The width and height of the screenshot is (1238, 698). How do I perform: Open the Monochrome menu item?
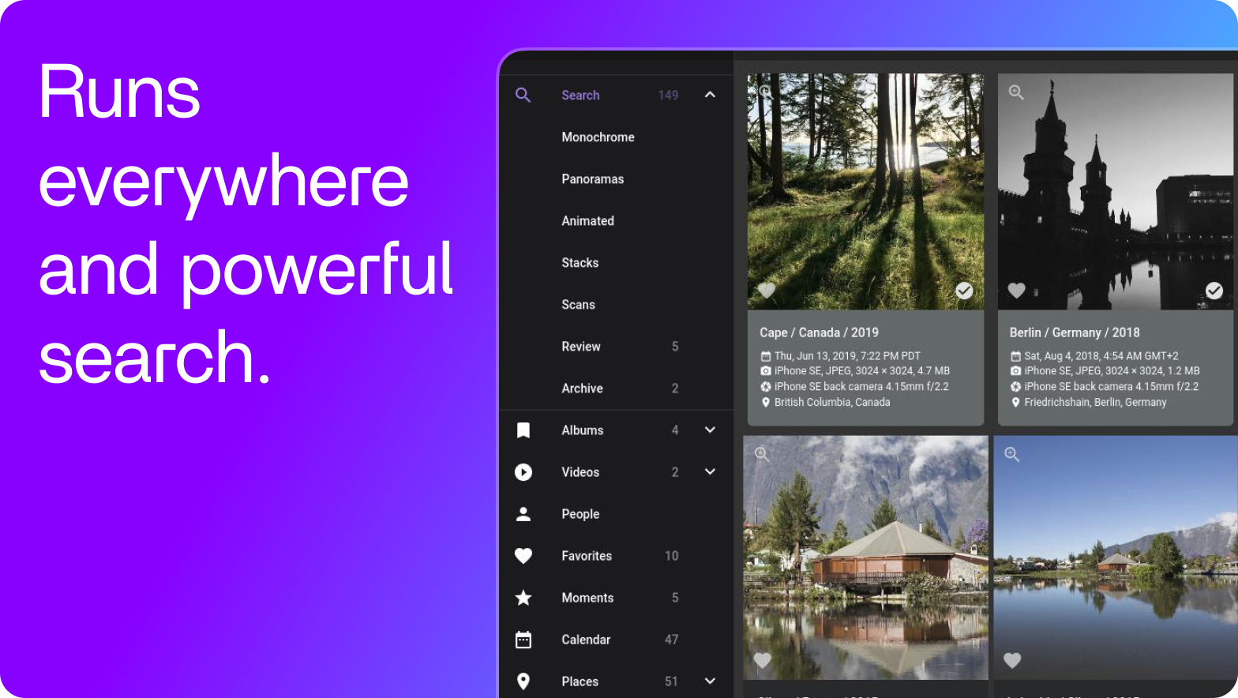[598, 137]
